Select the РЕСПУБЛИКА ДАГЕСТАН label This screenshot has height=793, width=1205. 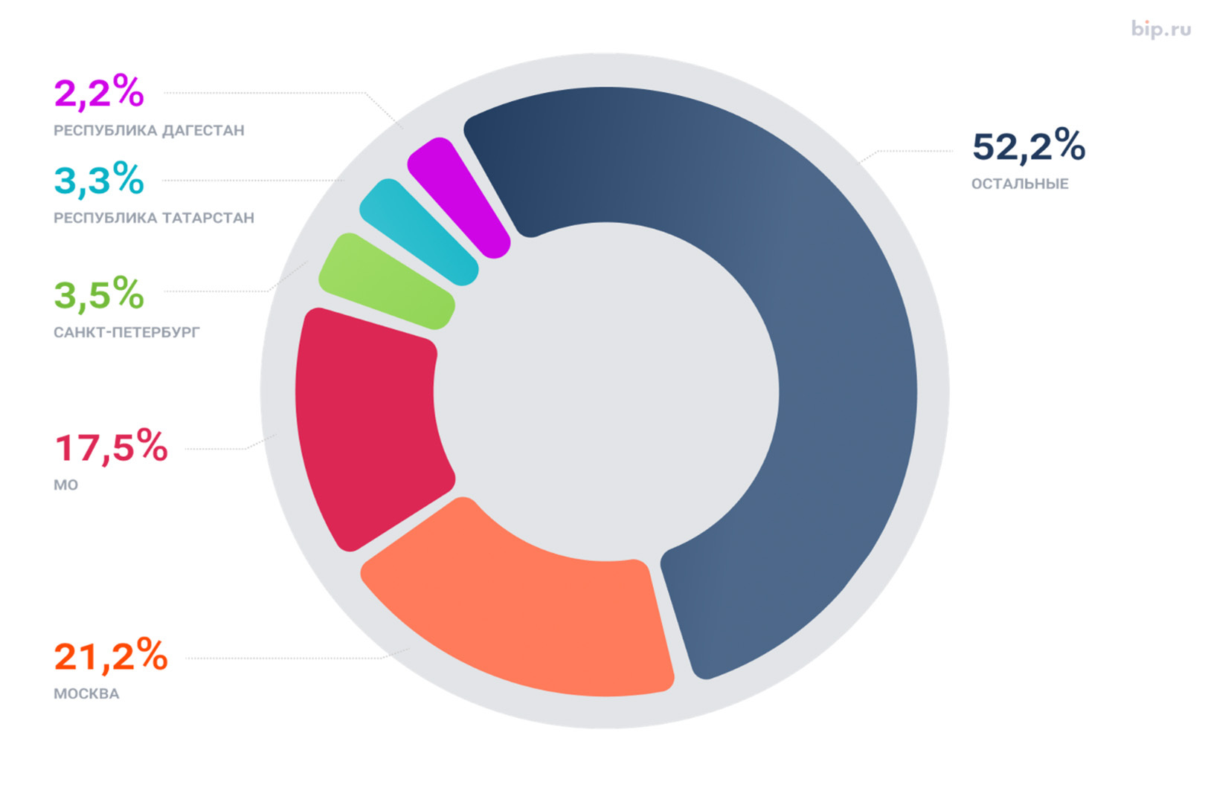(x=149, y=130)
